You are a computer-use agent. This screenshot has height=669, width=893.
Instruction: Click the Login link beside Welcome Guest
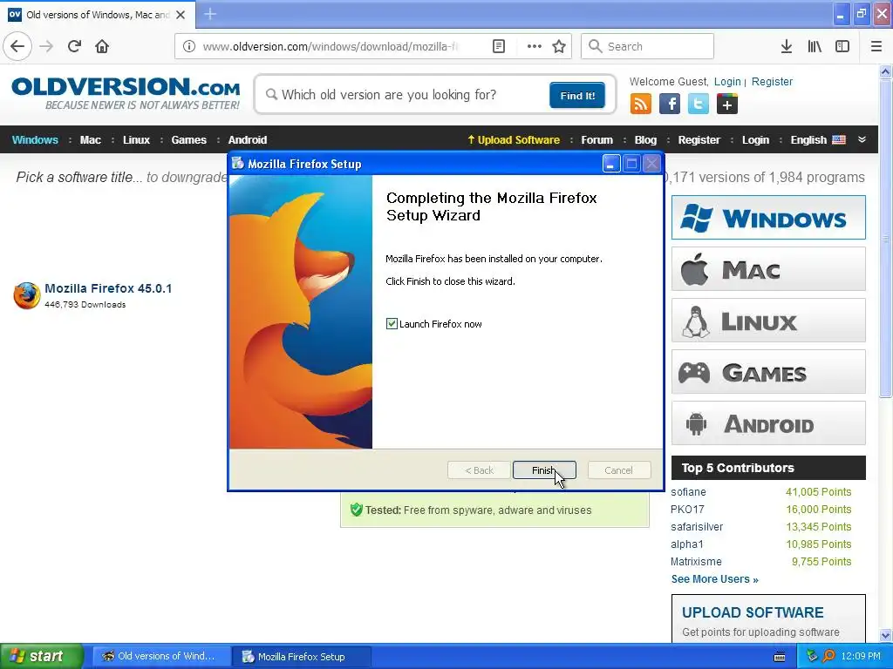coord(727,81)
